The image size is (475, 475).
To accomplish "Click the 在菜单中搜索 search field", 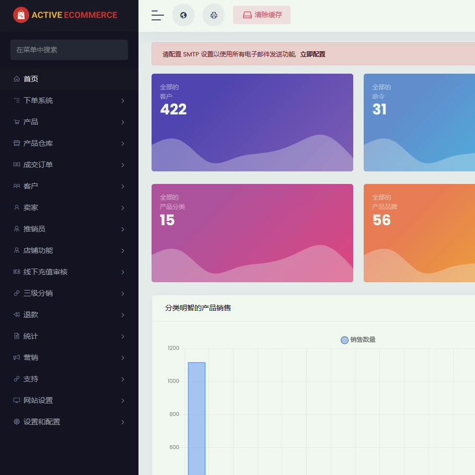I will pyautogui.click(x=69, y=50).
